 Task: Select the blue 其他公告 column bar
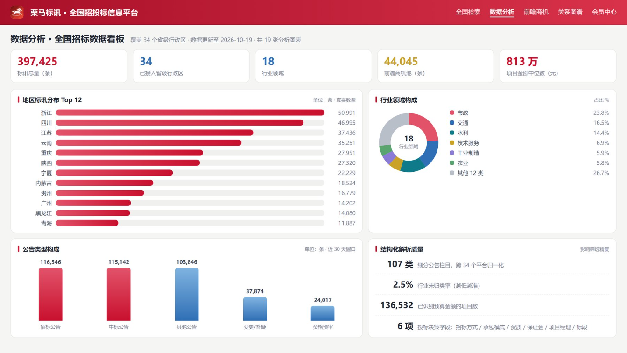coord(187,294)
